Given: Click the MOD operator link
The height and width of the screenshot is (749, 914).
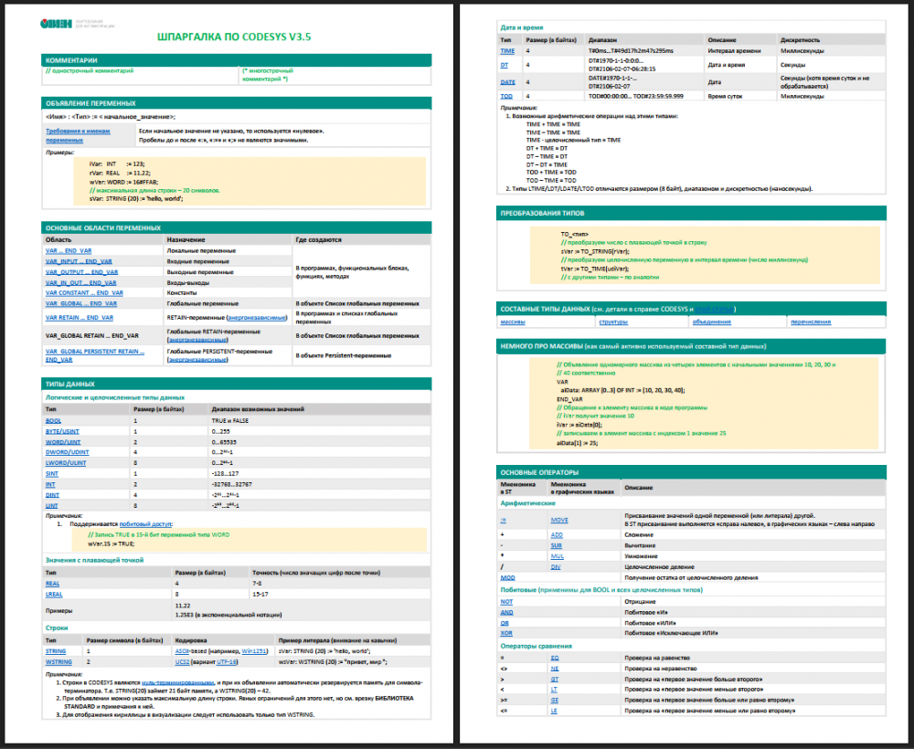Looking at the screenshot, I should [x=507, y=577].
